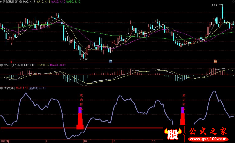Click the 成功抄底 signal bar before October
This screenshot has height=143, width=235.
[x=80, y=118]
